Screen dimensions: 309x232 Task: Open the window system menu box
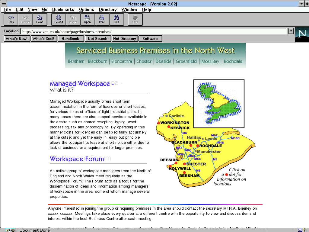click(x=3, y=4)
